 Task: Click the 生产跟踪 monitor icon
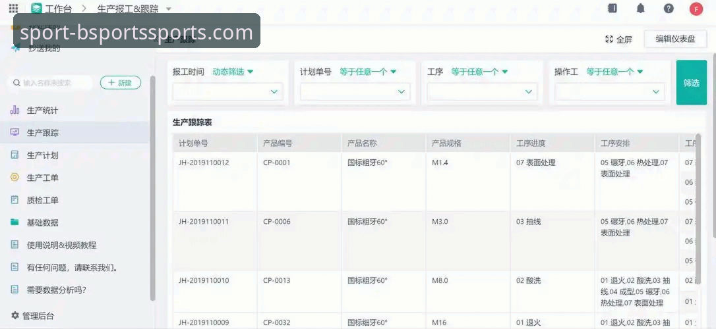coord(15,132)
